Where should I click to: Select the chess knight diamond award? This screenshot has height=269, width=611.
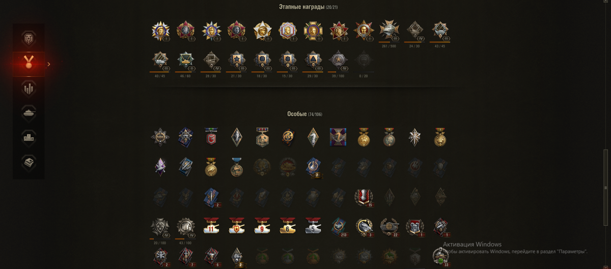point(313,137)
